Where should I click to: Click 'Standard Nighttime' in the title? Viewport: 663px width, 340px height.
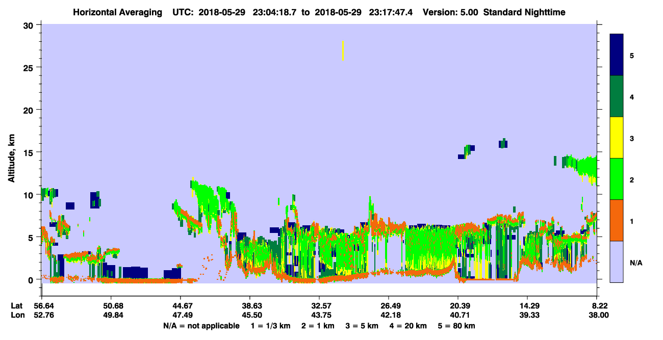click(x=524, y=12)
